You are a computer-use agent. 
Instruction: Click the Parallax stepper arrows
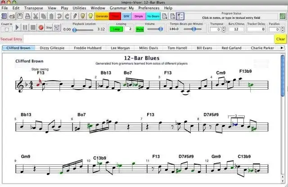coord(283,29)
